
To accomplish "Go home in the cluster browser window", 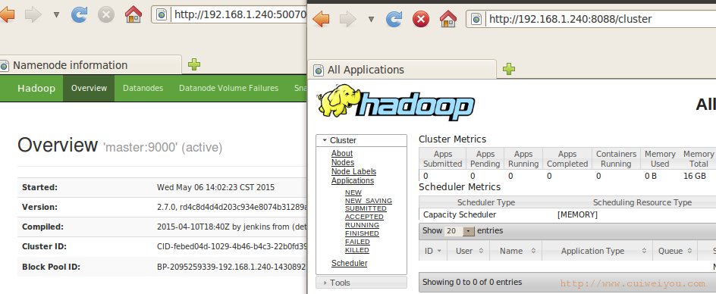I will 448,19.
